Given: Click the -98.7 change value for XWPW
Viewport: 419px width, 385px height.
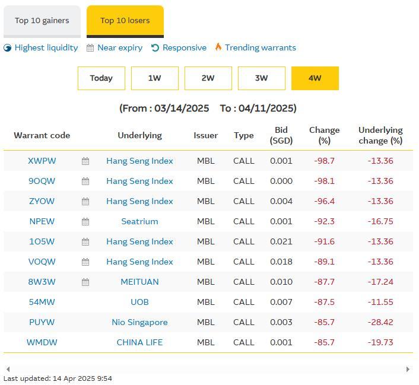Looking at the screenshot, I should pos(325,161).
